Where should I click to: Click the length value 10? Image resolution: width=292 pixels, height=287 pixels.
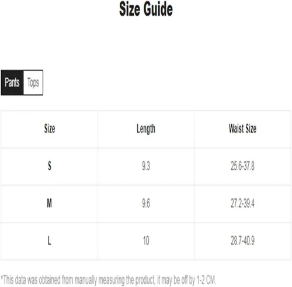pos(146,240)
